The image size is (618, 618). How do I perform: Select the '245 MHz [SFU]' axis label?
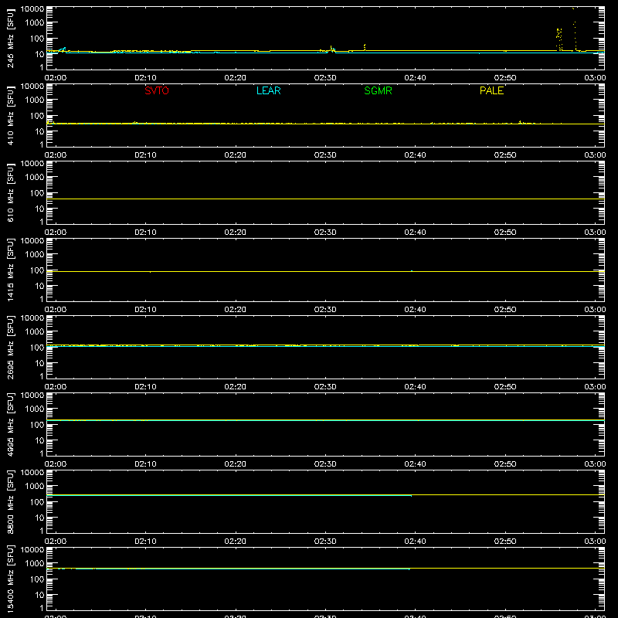tap(10, 39)
